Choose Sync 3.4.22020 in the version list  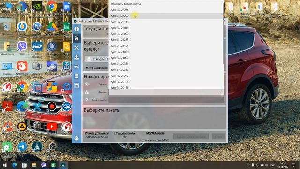[165, 34]
